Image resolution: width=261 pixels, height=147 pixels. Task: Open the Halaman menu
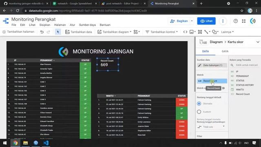tap(60, 25)
